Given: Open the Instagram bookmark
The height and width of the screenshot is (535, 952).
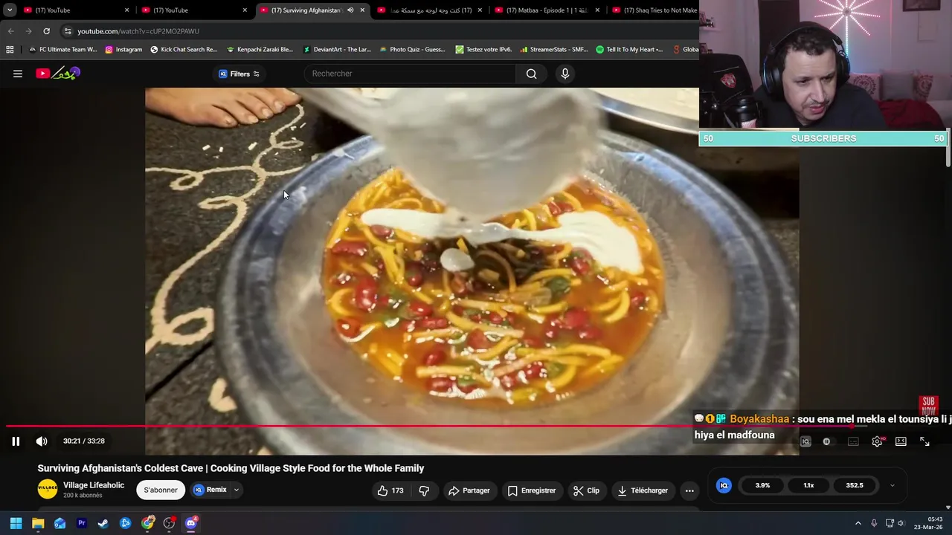Looking at the screenshot, I should [123, 50].
